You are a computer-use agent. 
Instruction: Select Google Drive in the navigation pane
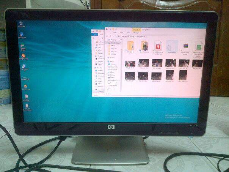pos(113,43)
